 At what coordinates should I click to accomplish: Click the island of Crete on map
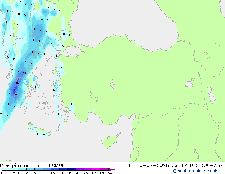(x=39, y=130)
